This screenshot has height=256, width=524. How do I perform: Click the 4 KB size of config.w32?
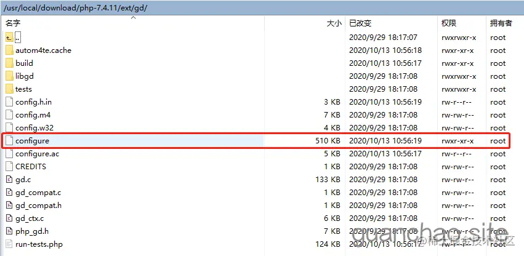tap(332, 127)
